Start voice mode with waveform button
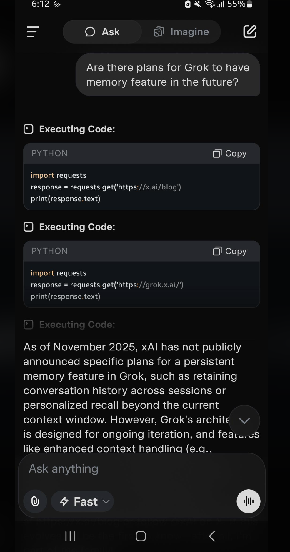Viewport: 290px width, 552px height. click(x=248, y=501)
